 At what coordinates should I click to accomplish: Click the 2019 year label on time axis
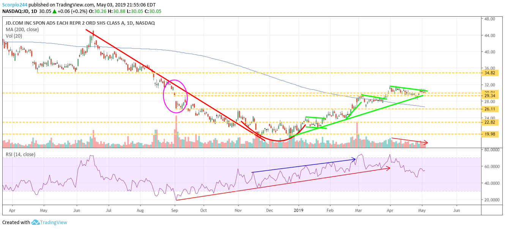coord(299,210)
